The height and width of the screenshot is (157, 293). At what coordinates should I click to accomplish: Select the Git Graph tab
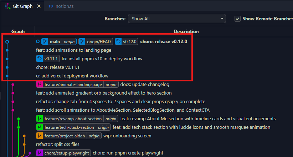click(x=20, y=6)
